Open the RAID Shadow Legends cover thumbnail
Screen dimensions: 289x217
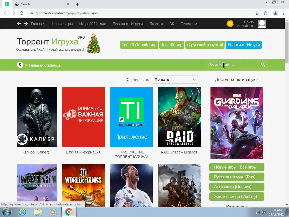[x=179, y=117]
